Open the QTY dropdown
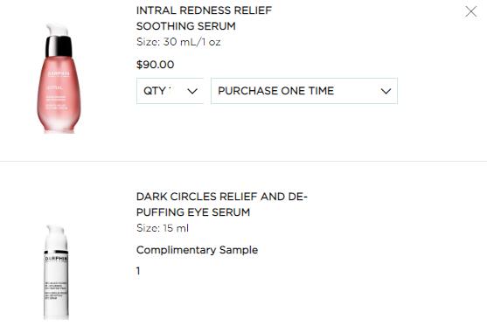Screen dimensions: 487x333 coord(170,91)
